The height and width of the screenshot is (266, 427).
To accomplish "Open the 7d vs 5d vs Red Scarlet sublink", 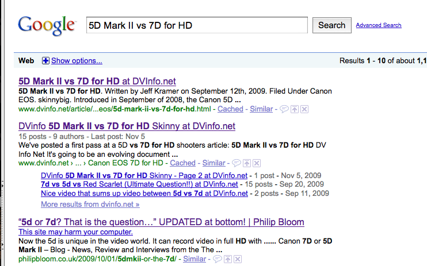I will (x=139, y=184).
